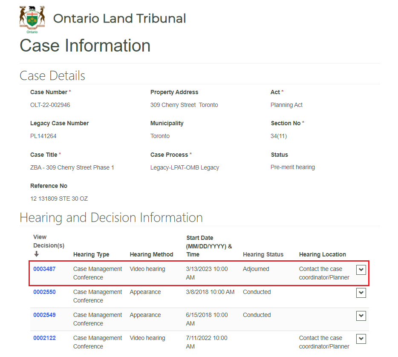Expand the 7/11/2022 hearing row chevron
Image resolution: width=398 pixels, height=357 pixels.
(361, 339)
